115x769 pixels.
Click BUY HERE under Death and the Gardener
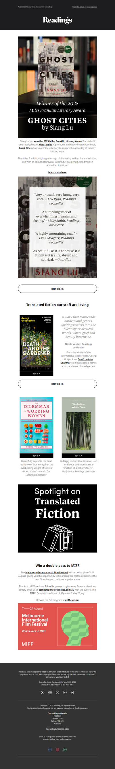(x=57, y=384)
